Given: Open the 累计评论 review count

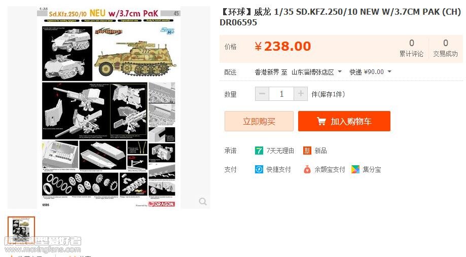Looking at the screenshot, I should [411, 48].
